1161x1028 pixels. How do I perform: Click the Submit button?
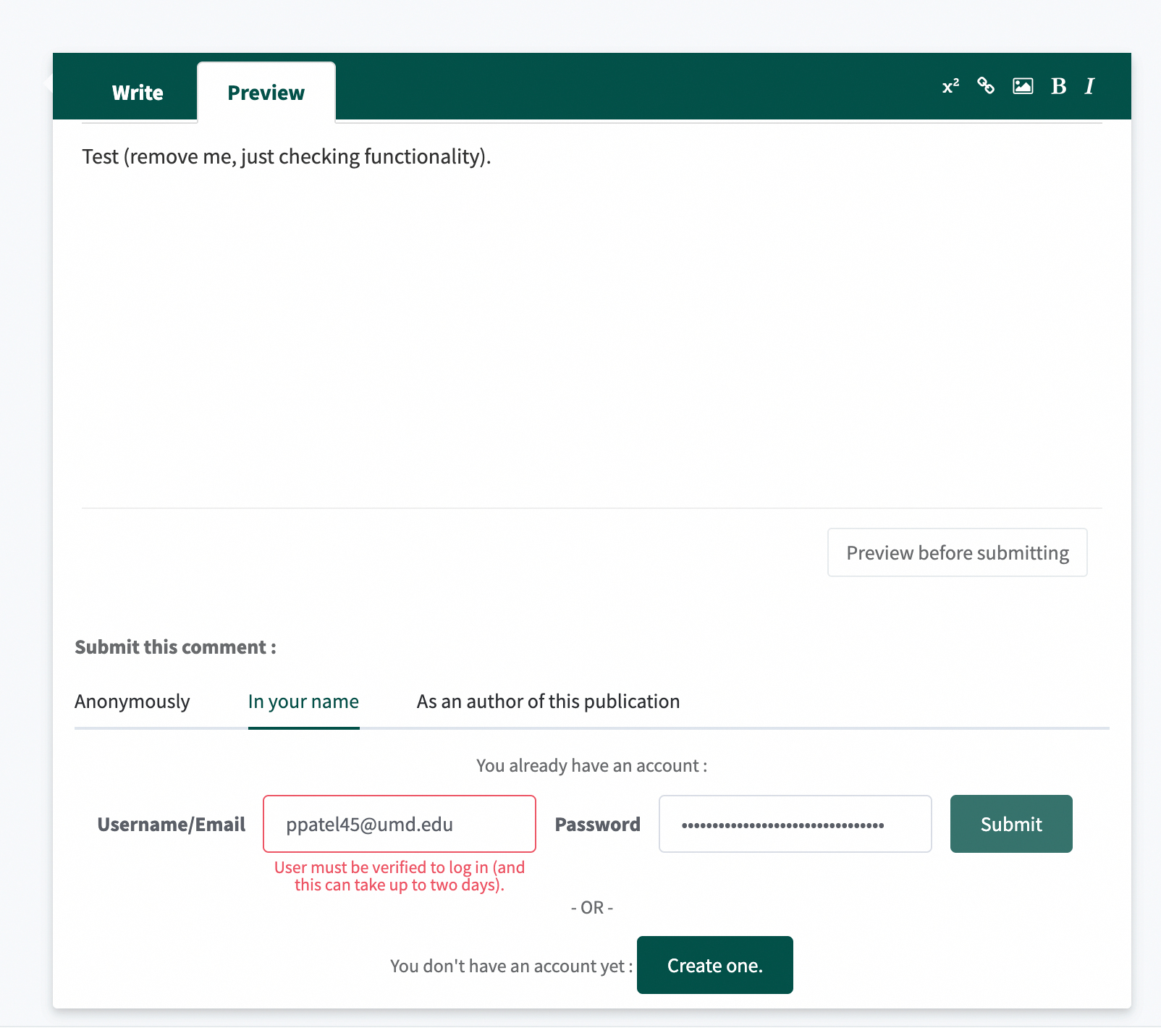click(x=1010, y=824)
